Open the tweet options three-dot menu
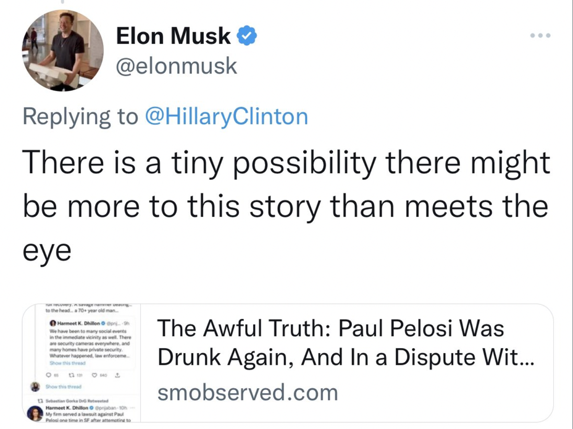This screenshot has height=429, width=573. 540,35
